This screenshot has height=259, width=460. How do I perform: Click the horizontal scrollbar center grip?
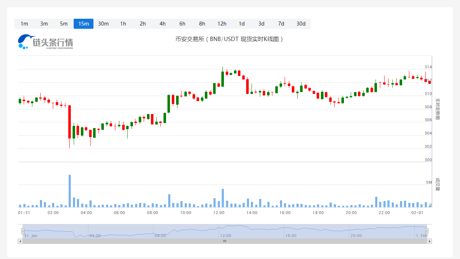pyautogui.click(x=225, y=241)
